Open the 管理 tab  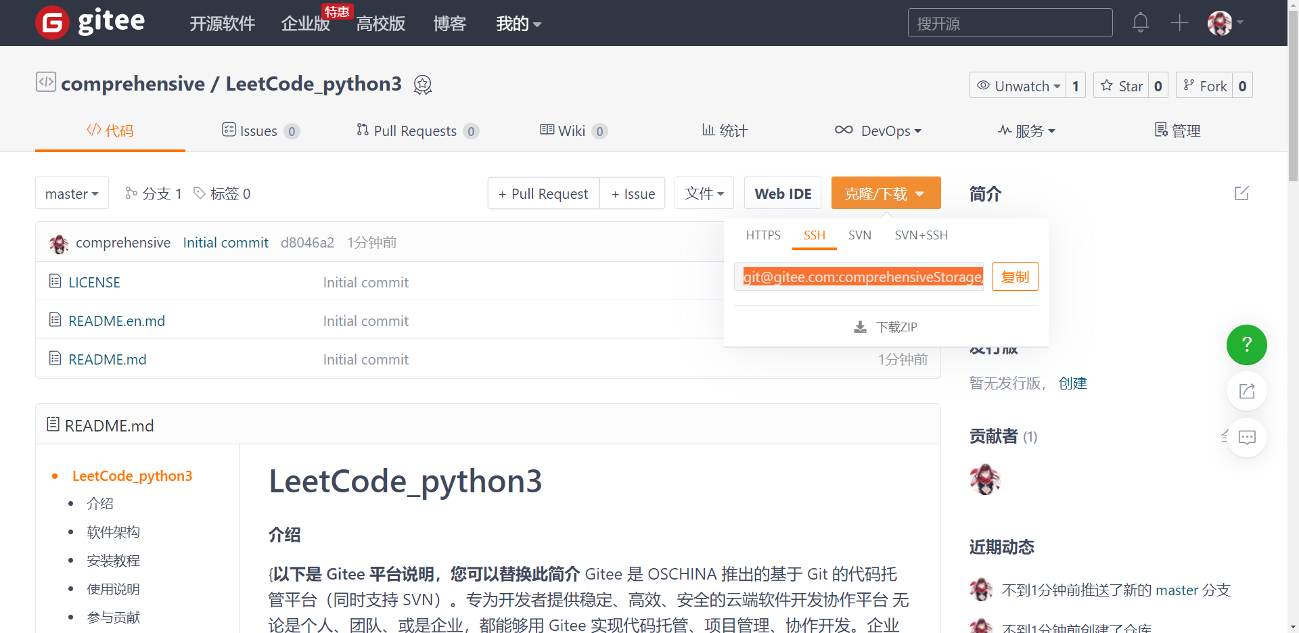click(1177, 131)
